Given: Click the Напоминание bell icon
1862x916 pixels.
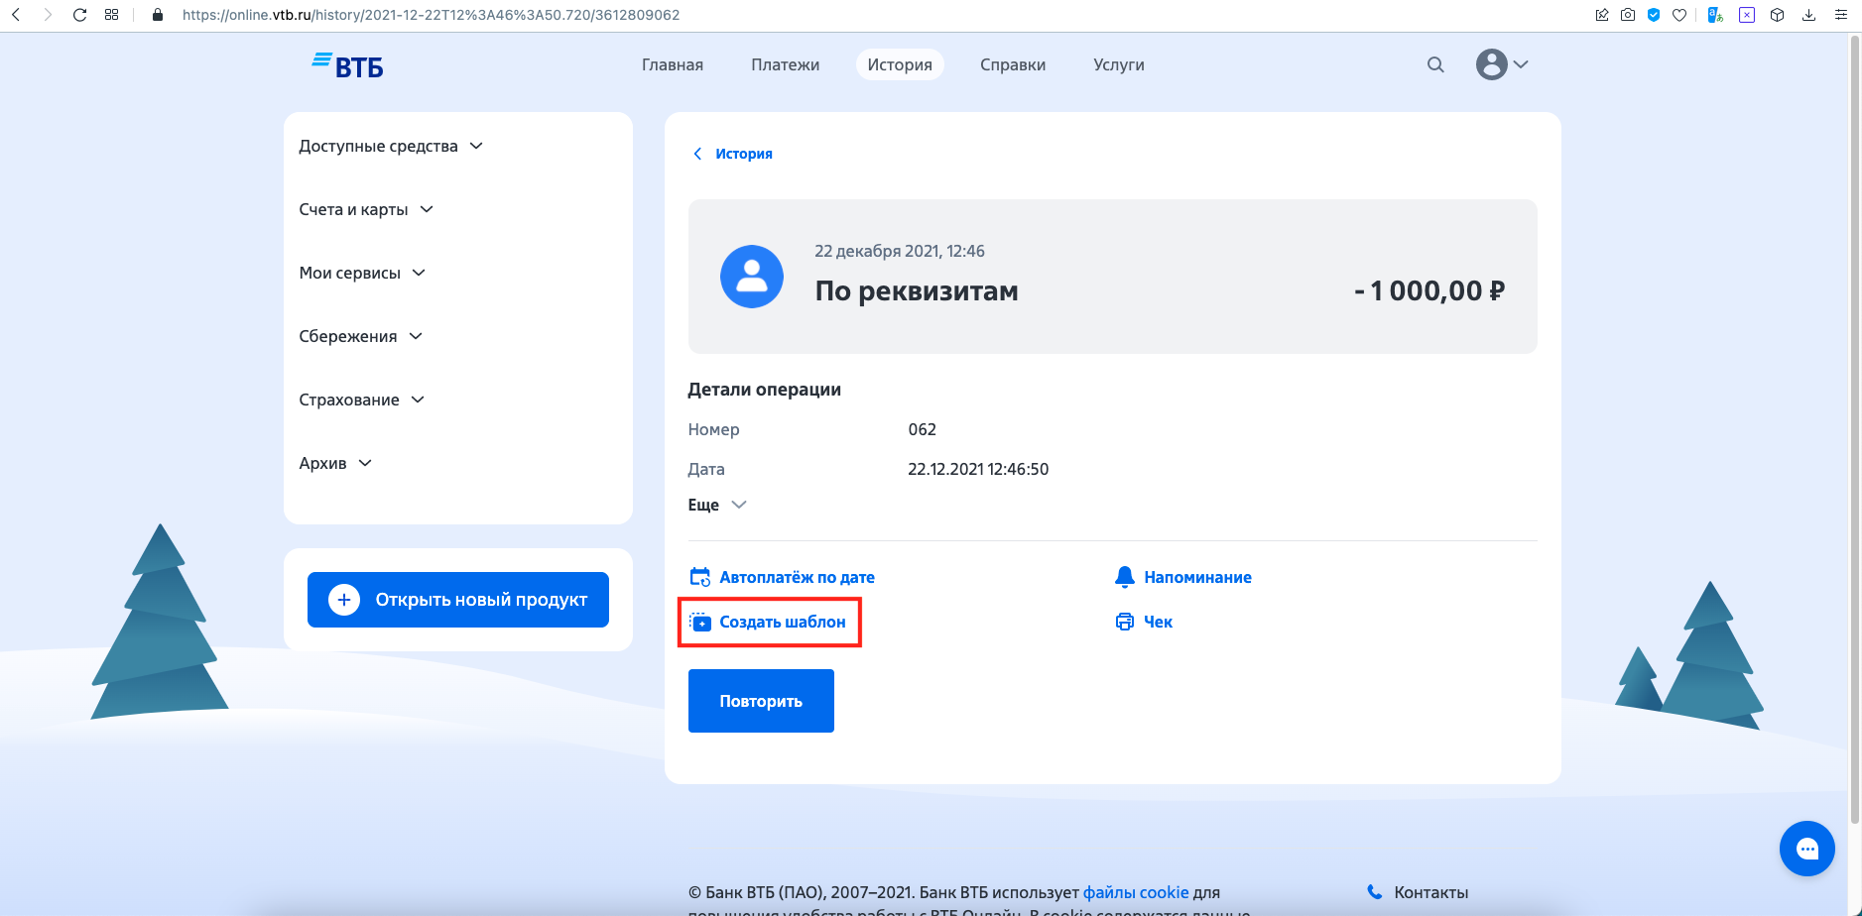Looking at the screenshot, I should tap(1124, 577).
